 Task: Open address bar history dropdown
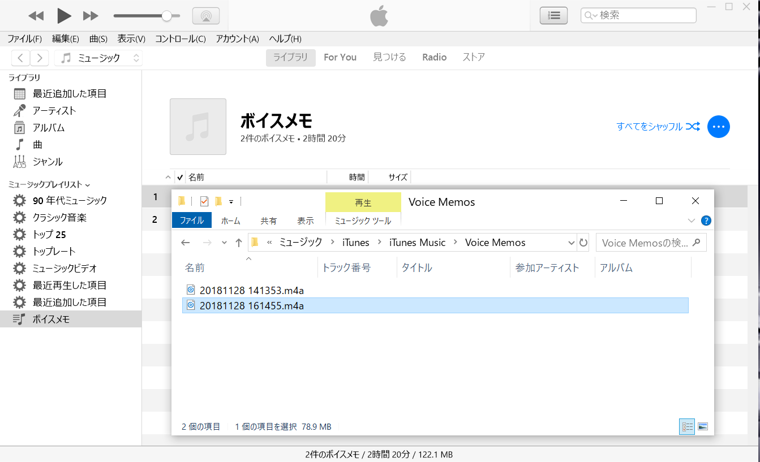coord(571,243)
